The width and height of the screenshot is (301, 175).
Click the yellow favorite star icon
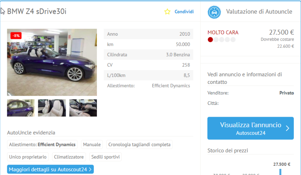click(167, 12)
